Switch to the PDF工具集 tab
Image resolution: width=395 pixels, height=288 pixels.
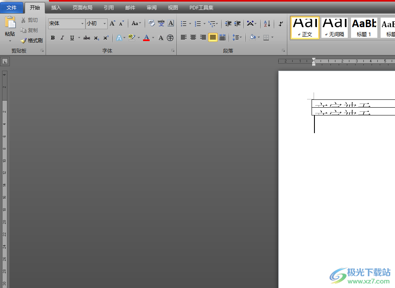[x=201, y=8]
